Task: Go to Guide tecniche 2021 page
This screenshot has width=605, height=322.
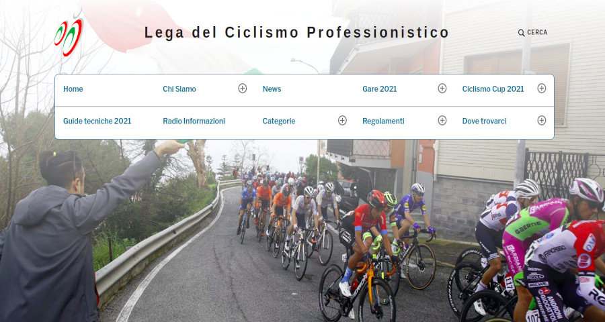Action: [x=97, y=121]
